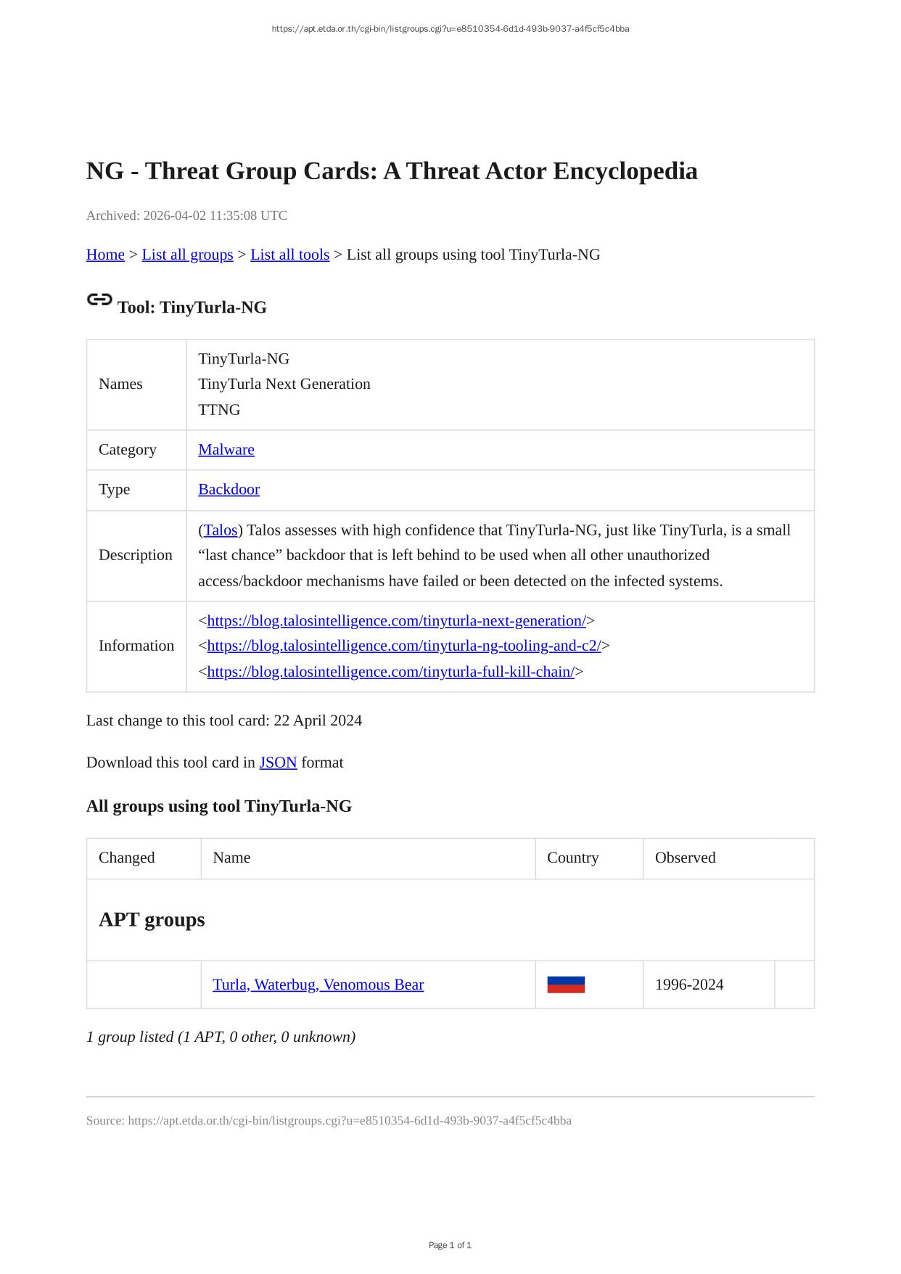Click the page title heading

tap(392, 171)
